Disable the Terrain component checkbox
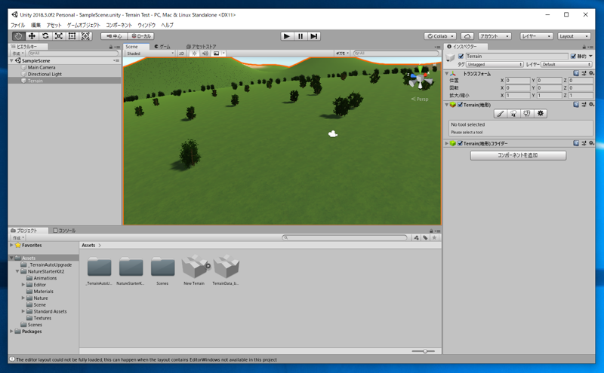The width and height of the screenshot is (604, 373). tap(460, 105)
